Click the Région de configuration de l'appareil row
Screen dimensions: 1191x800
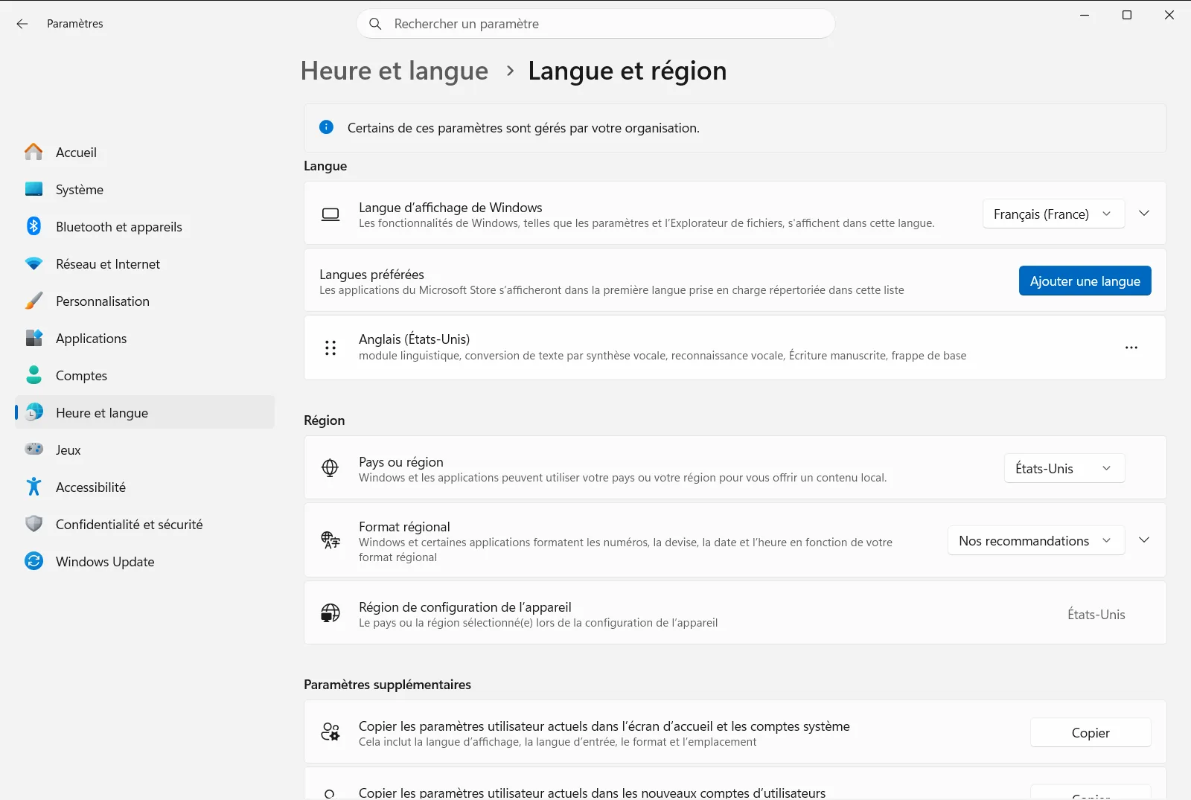[x=735, y=612]
